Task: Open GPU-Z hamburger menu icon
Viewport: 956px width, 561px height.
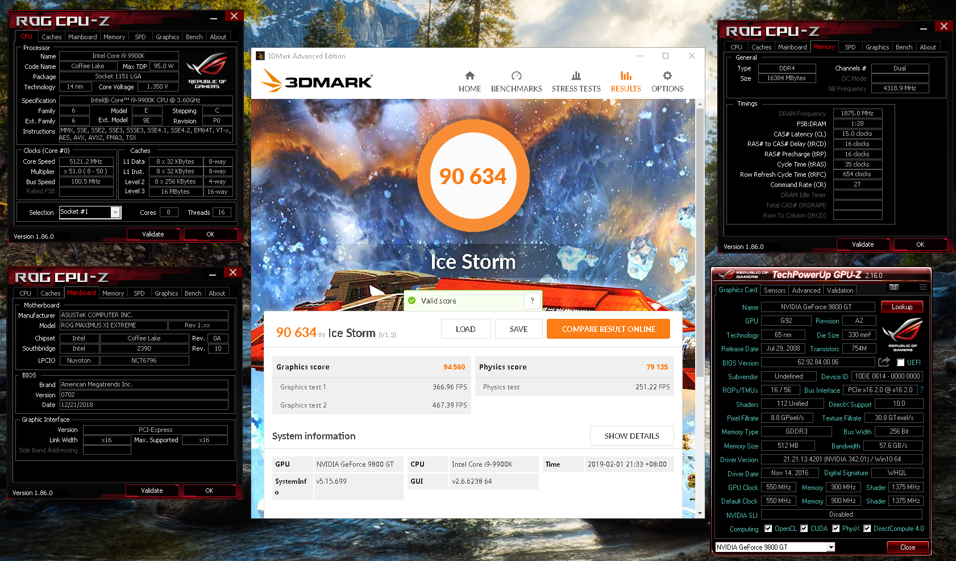Action: pos(923,287)
